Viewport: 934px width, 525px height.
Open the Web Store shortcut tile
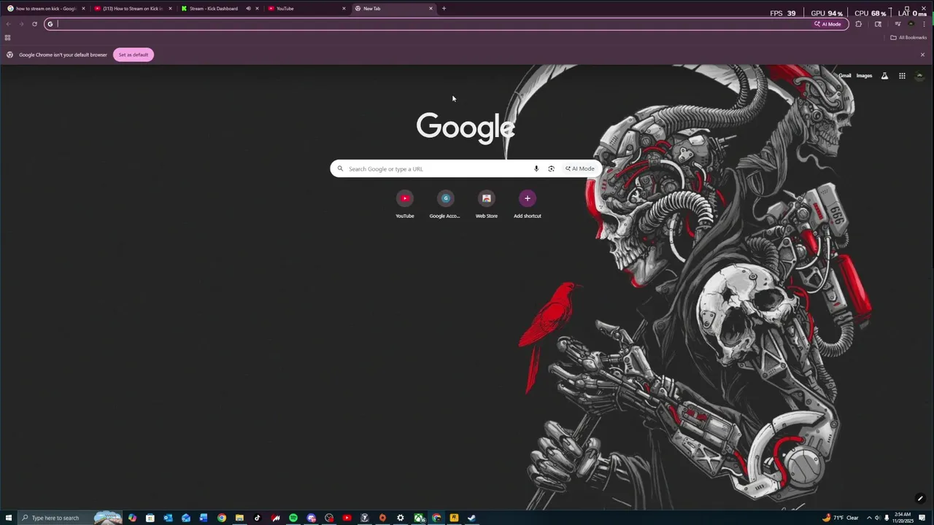tap(487, 204)
